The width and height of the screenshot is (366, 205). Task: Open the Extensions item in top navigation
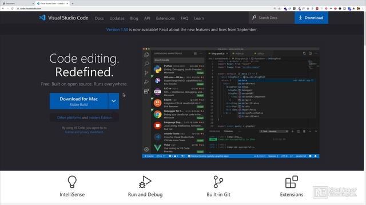(x=165, y=18)
